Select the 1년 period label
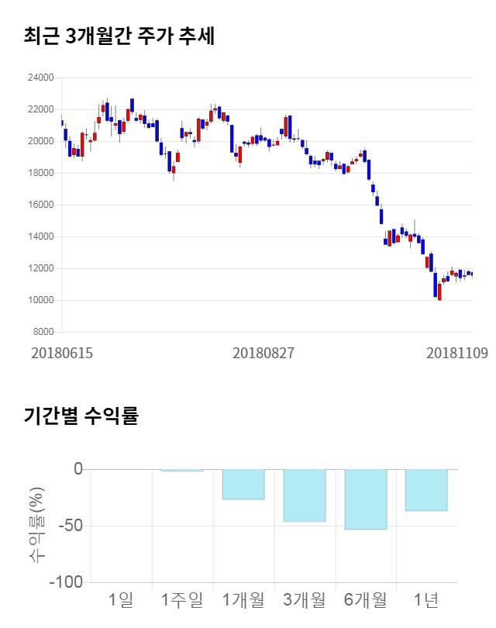Image resolution: width=496 pixels, height=628 pixels. point(426,599)
